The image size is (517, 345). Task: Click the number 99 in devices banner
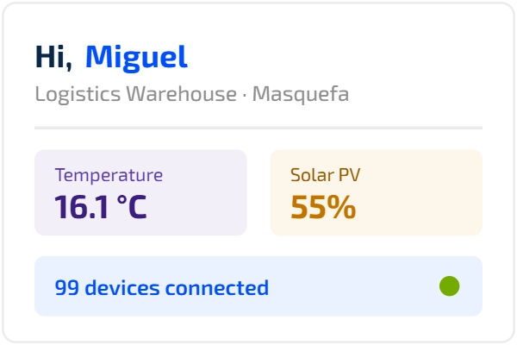(x=67, y=287)
